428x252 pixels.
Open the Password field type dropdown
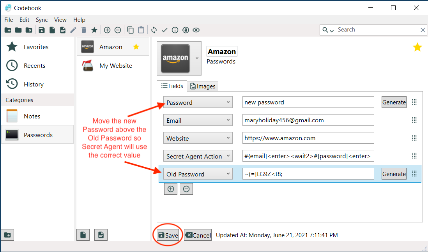[198, 102]
